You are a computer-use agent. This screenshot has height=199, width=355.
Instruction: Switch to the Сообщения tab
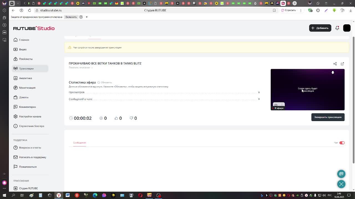[x=79, y=143]
